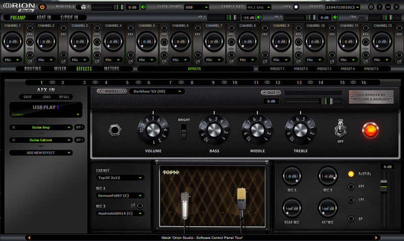The image size is (404, 241).
Task: Toggle the amp BRIGHT switch
Action: coord(183,131)
